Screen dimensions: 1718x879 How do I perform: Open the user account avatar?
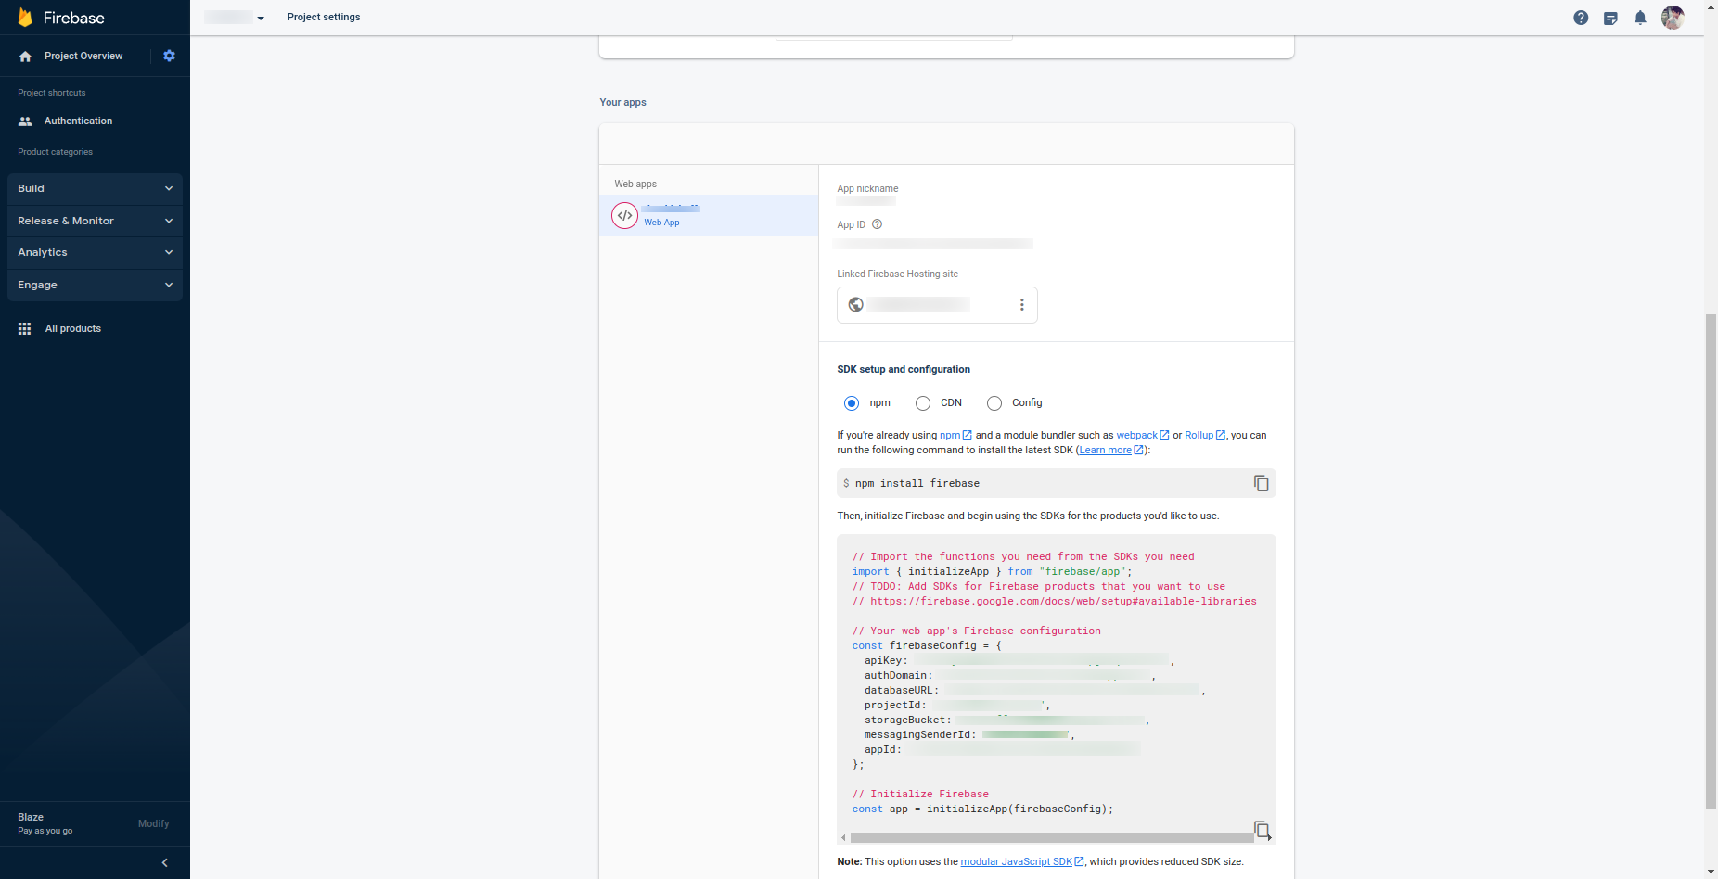[1673, 18]
